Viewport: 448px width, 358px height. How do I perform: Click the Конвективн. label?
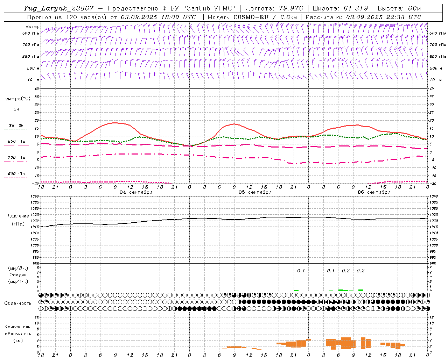click(18, 327)
